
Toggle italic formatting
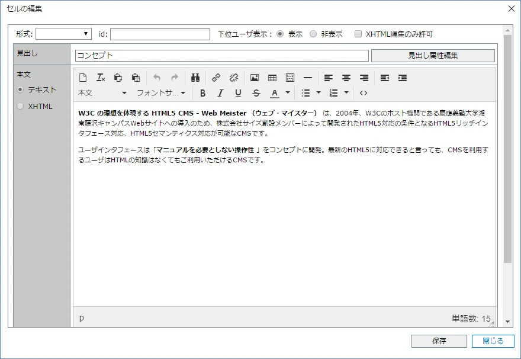click(220, 93)
